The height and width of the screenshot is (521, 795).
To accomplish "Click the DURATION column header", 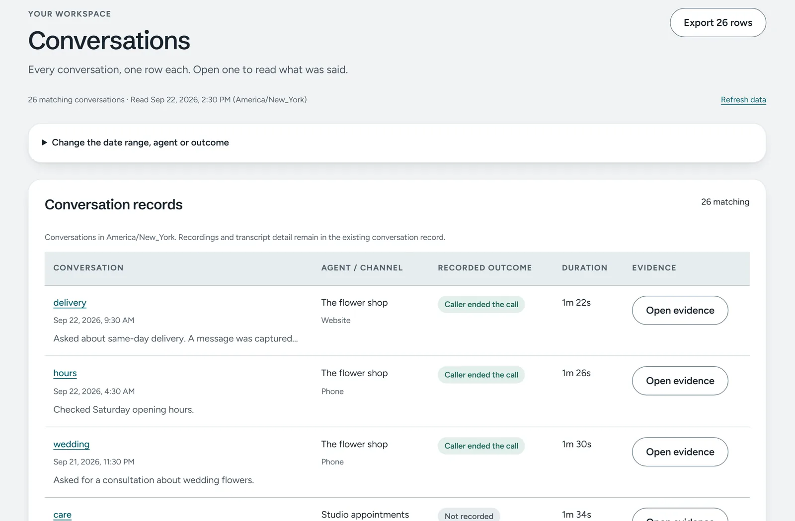I will [x=584, y=268].
